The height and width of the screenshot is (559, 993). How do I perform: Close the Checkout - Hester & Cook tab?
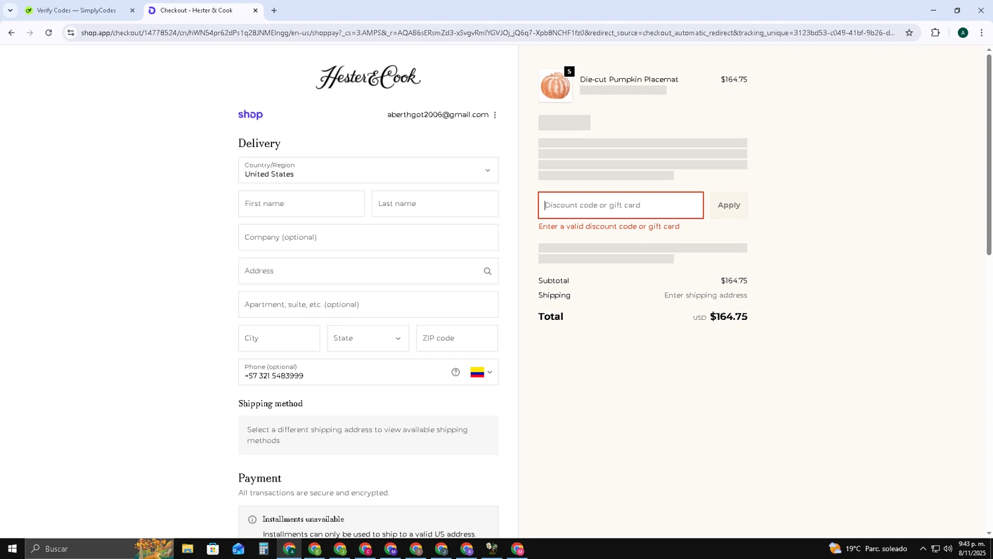256,11
